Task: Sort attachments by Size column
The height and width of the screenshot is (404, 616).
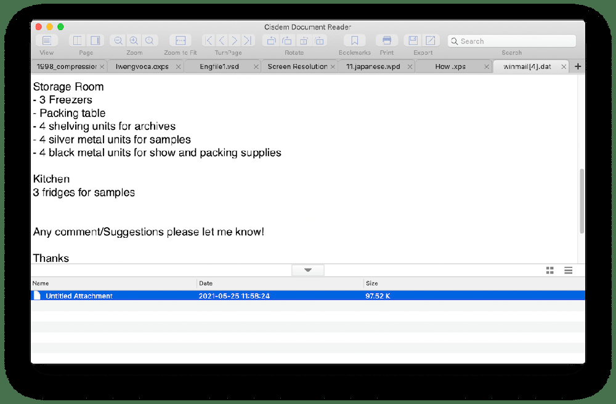Action: (474, 283)
